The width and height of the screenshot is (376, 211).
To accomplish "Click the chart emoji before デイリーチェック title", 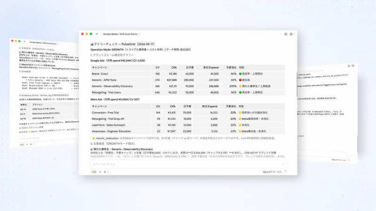I will (92, 44).
